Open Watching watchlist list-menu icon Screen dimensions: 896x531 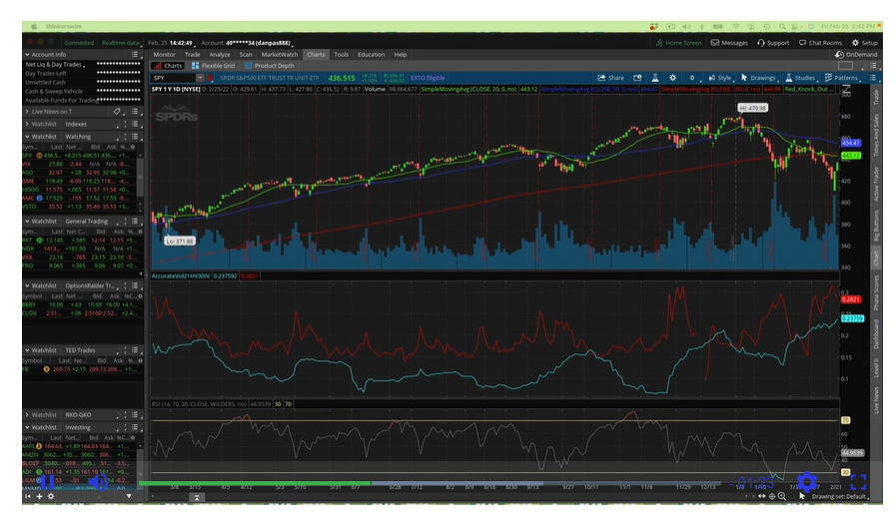135,137
